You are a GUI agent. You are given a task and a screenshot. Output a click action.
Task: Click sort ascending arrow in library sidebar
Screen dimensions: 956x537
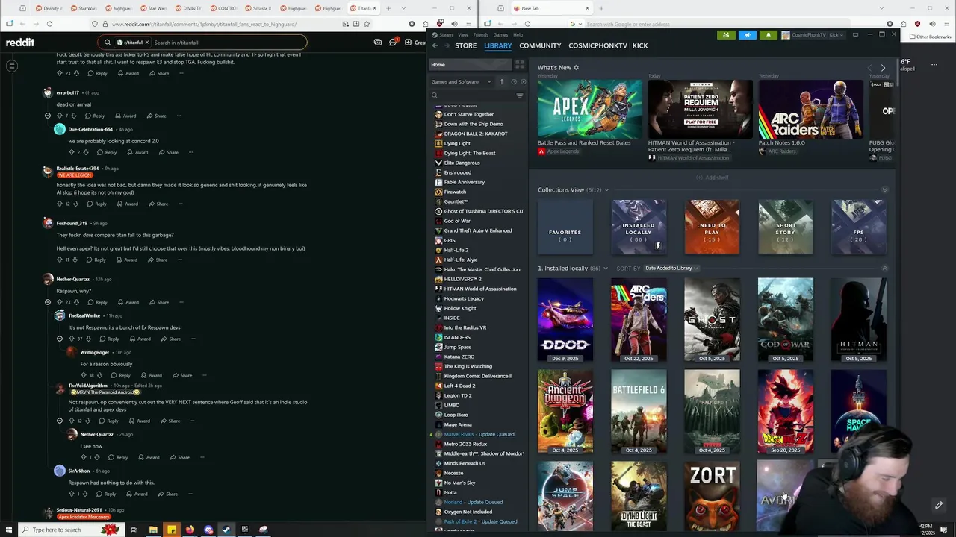click(502, 81)
